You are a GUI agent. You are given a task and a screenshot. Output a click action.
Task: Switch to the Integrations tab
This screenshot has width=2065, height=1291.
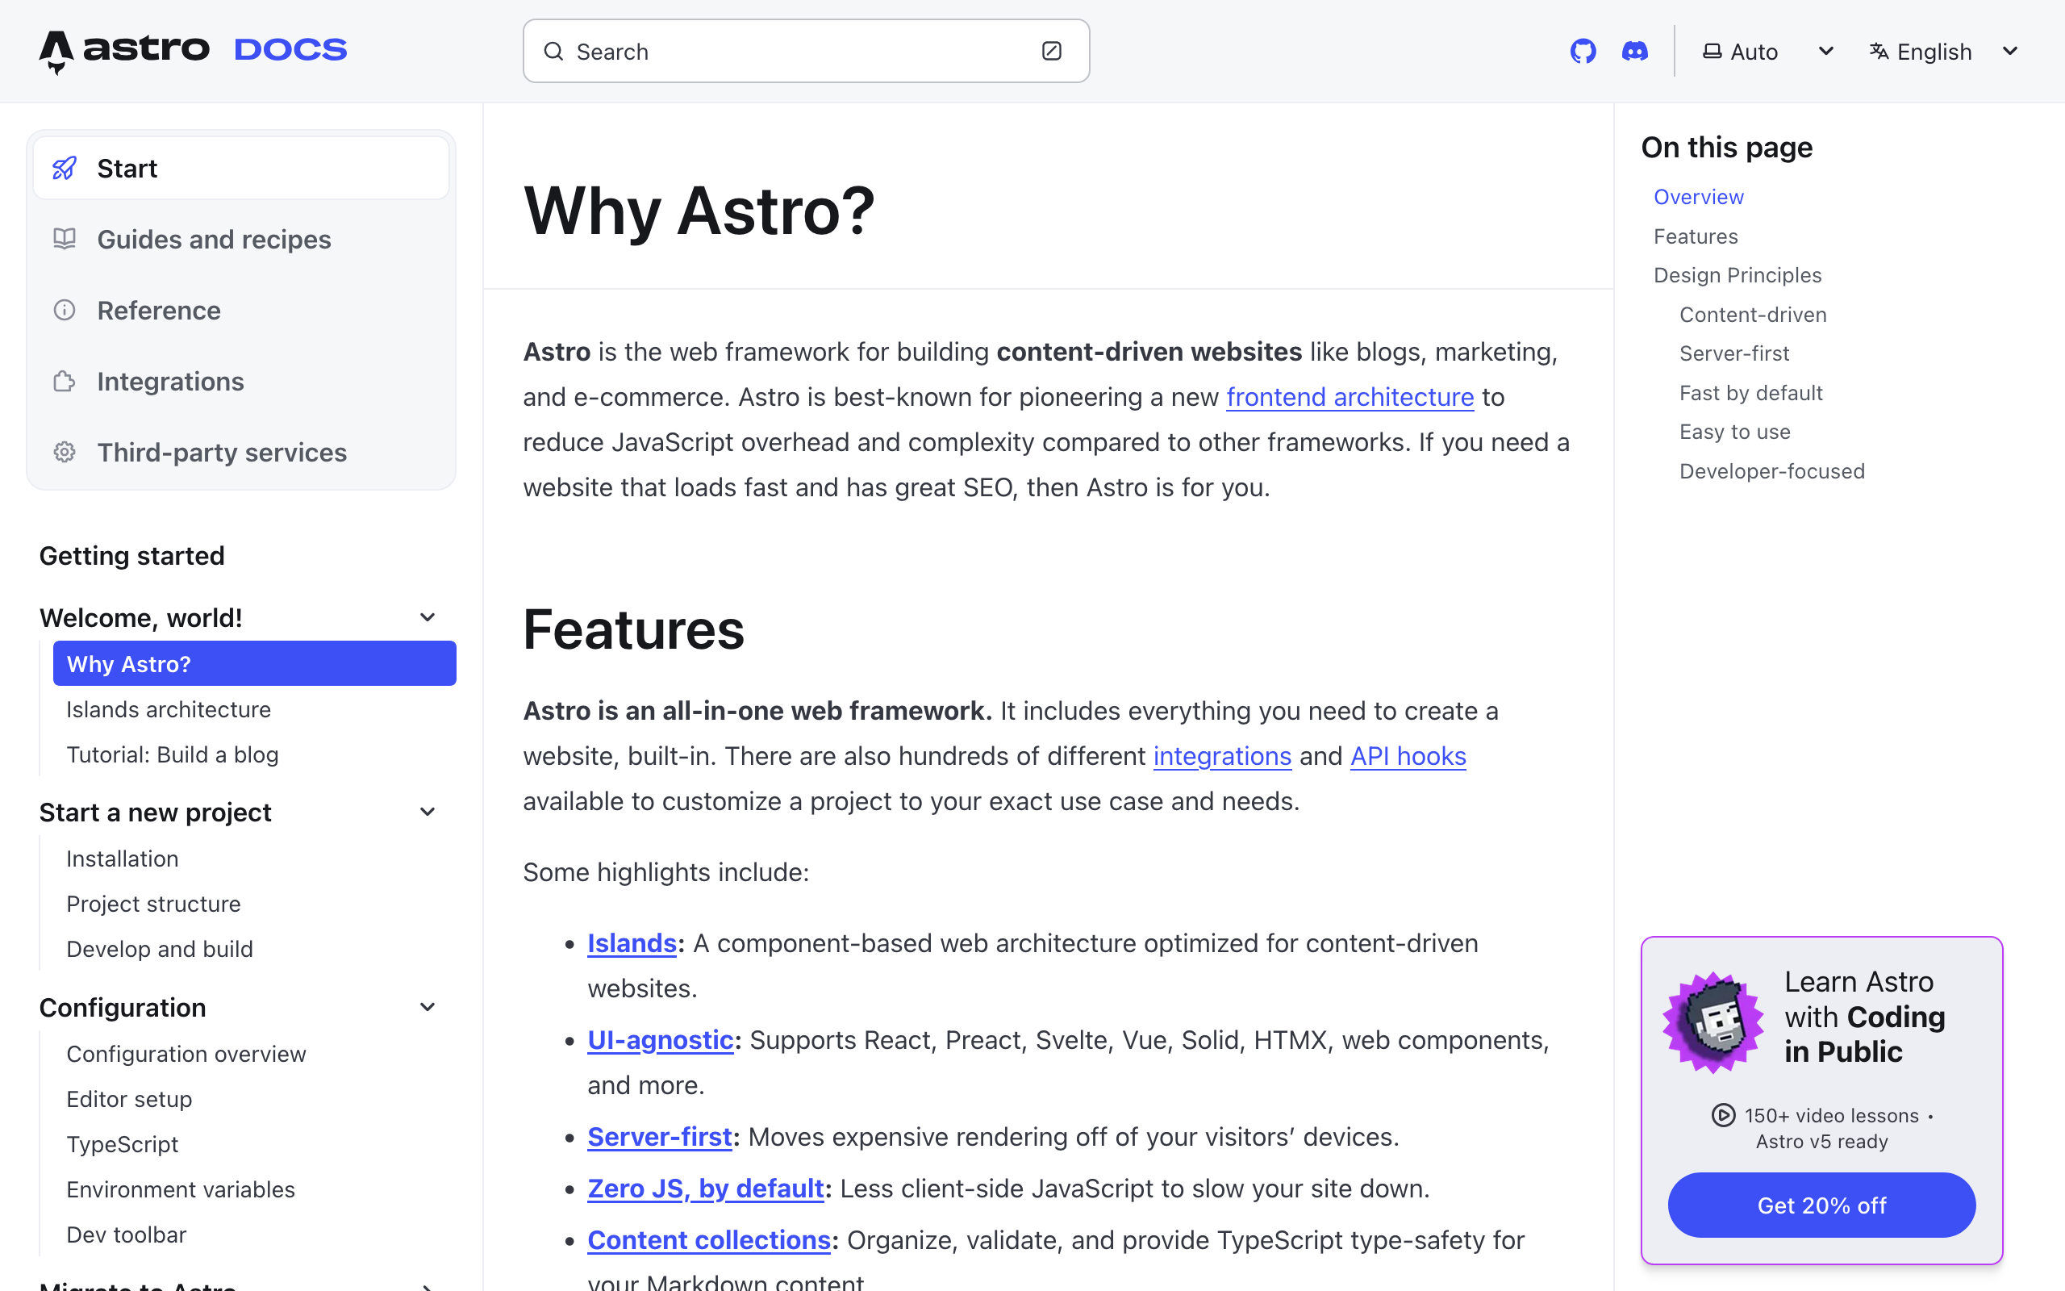[x=241, y=381]
